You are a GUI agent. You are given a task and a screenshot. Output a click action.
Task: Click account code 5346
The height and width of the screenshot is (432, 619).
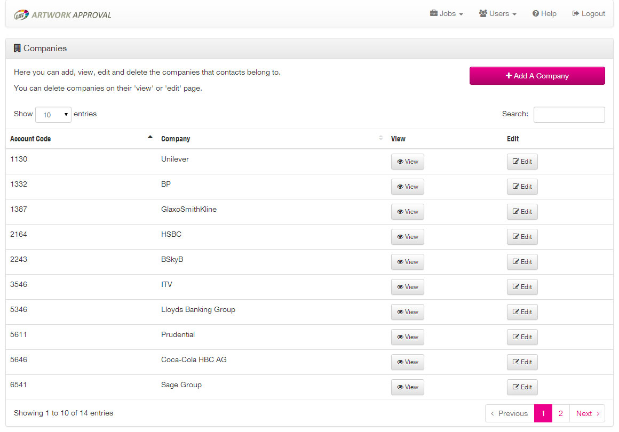[x=19, y=310]
